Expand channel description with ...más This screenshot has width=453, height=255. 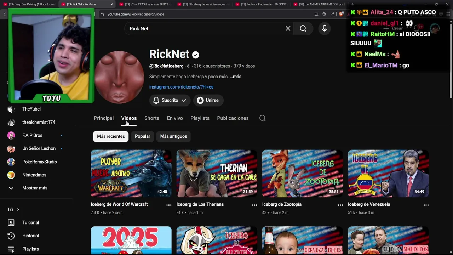[235, 76]
